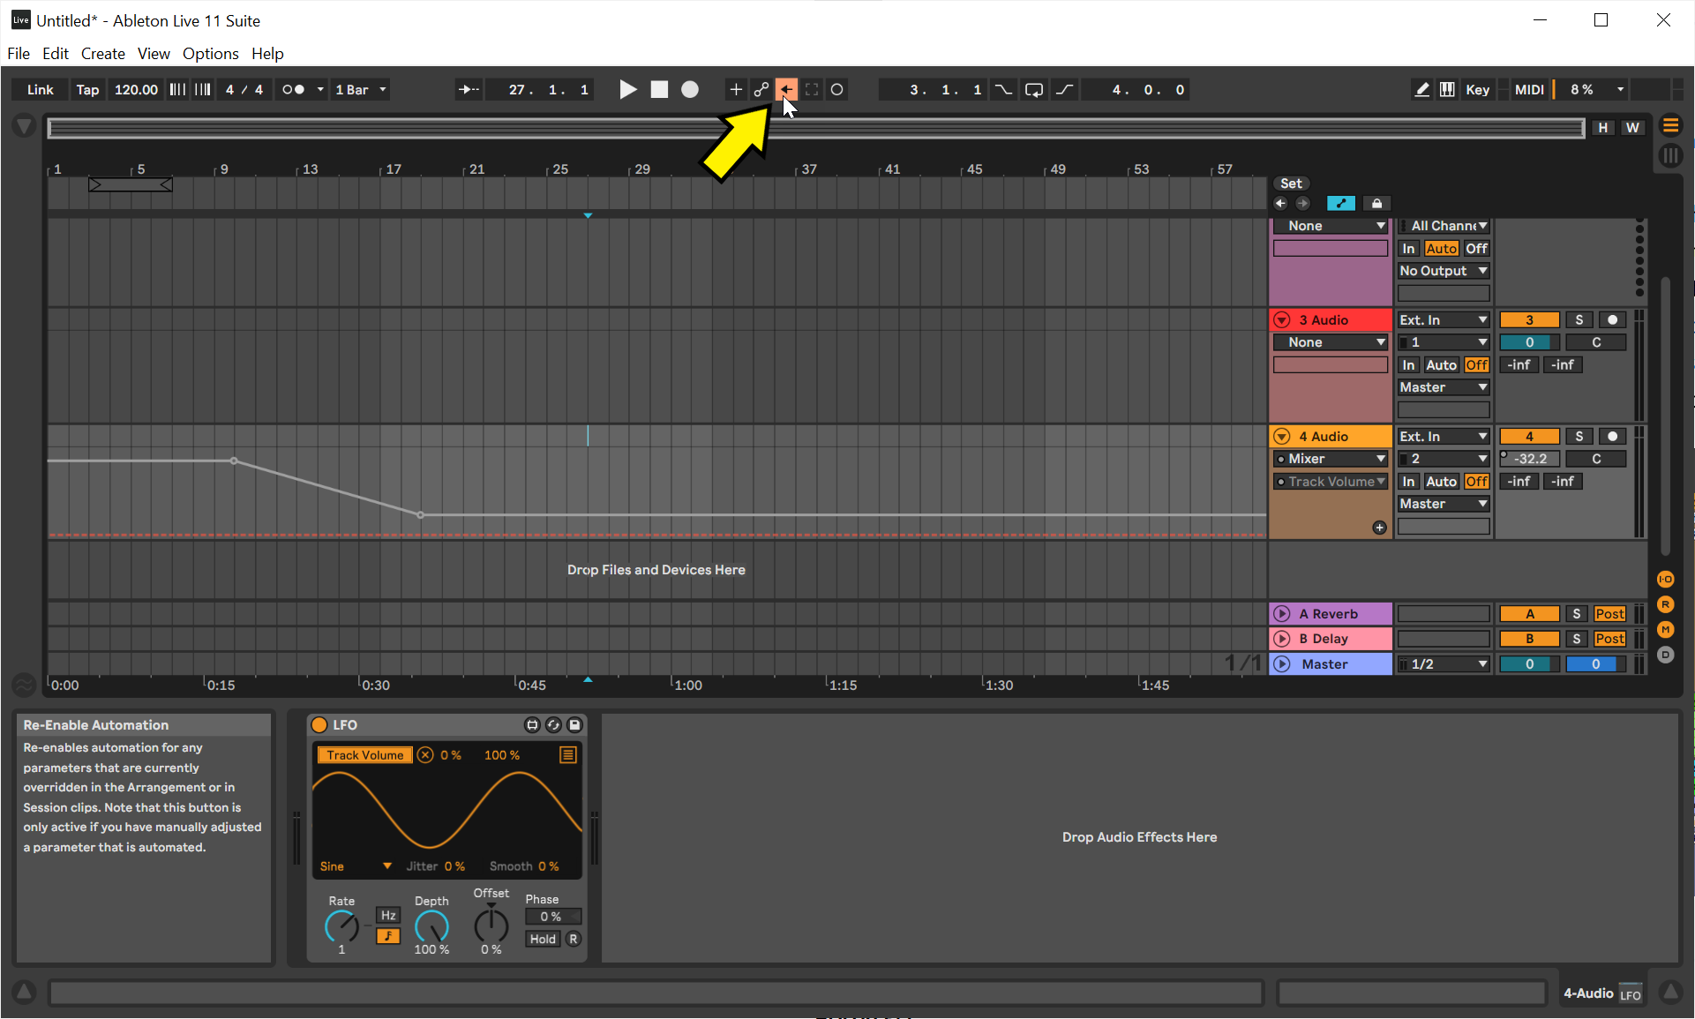Click the Arrangement Record button
This screenshot has width=1695, height=1019.
click(x=690, y=89)
